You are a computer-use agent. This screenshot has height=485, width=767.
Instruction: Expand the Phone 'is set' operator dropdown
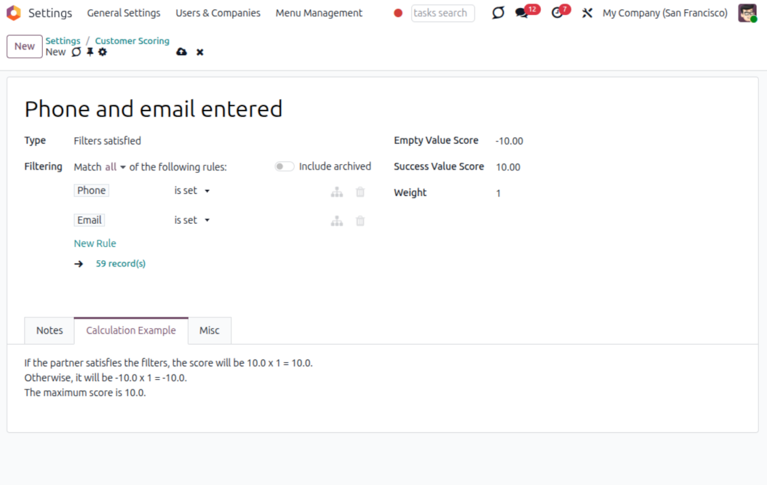click(192, 191)
